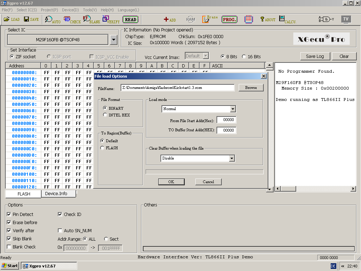Confirm file load with OK
The height and width of the screenshot is (271, 361).
[x=171, y=182]
